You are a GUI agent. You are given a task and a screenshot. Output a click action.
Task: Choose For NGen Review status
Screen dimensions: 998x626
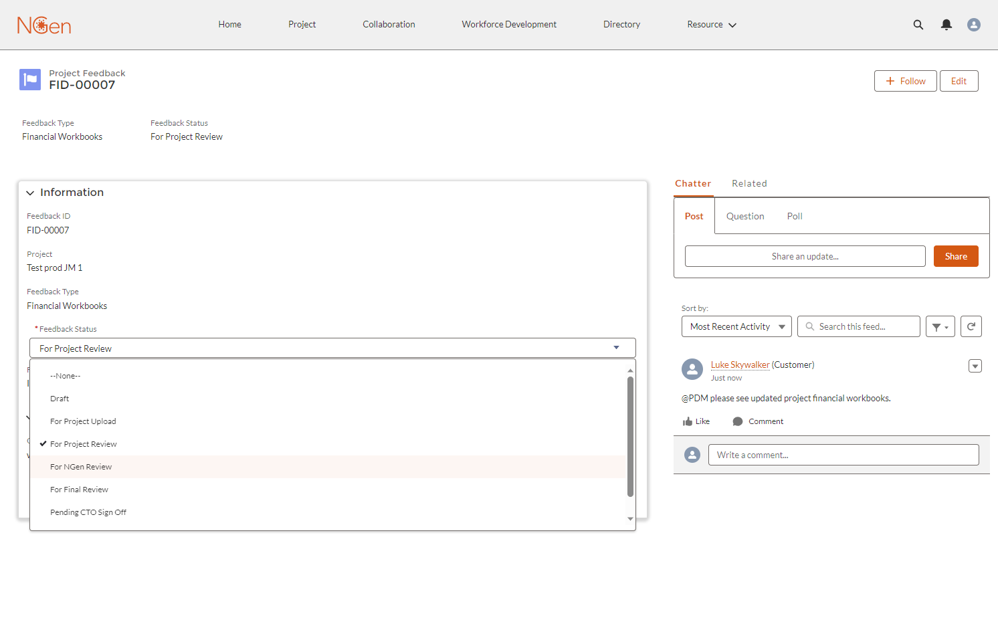328,467
